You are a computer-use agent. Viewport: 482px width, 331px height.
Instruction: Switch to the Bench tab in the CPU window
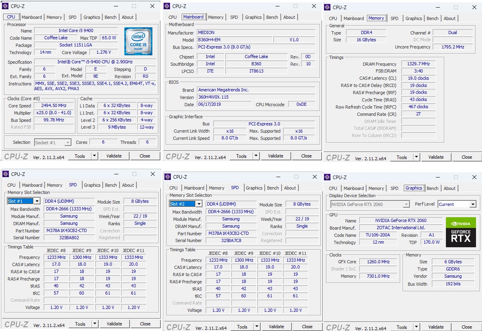point(110,17)
